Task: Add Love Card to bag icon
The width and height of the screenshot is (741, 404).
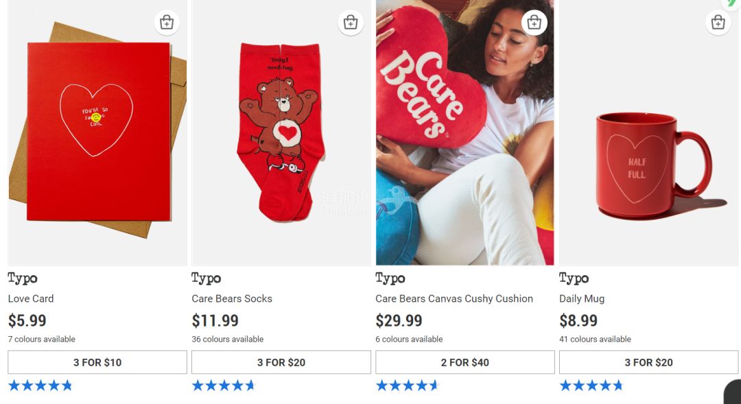Action: [167, 23]
